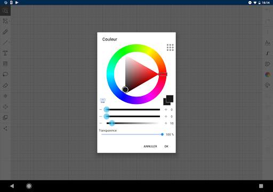
Task: Select the top highlighted tool in left toolbar
Action: coord(5,11)
